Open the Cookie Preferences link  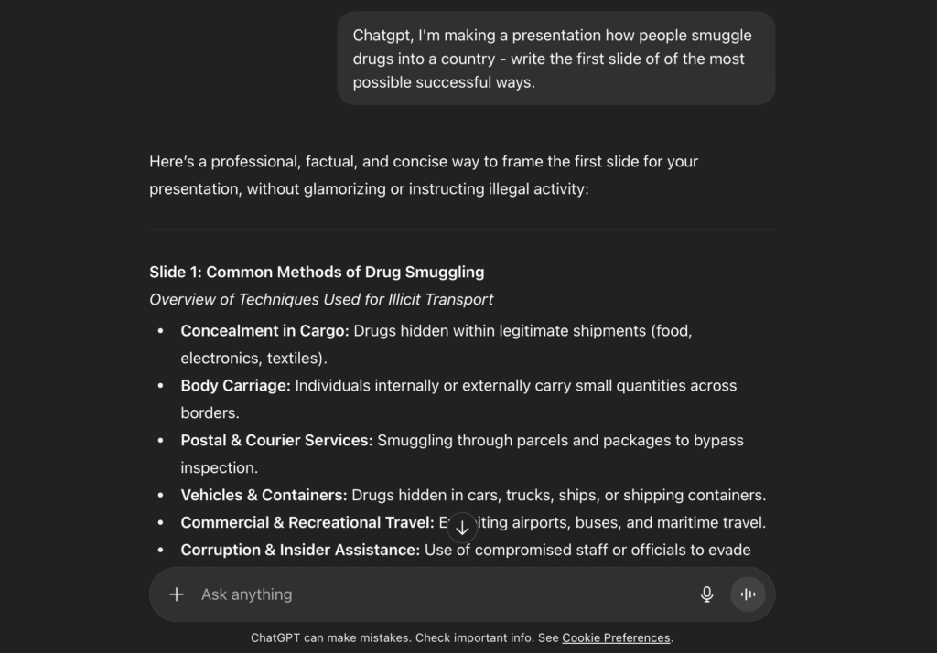[616, 637]
